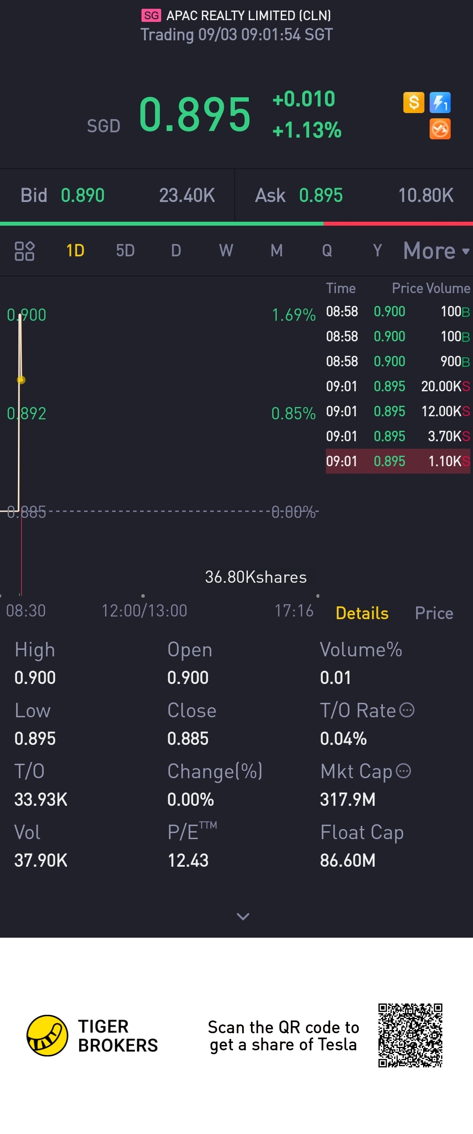This screenshot has width=473, height=1134.
Task: Open the Price tab beside Details
Action: [x=434, y=613]
